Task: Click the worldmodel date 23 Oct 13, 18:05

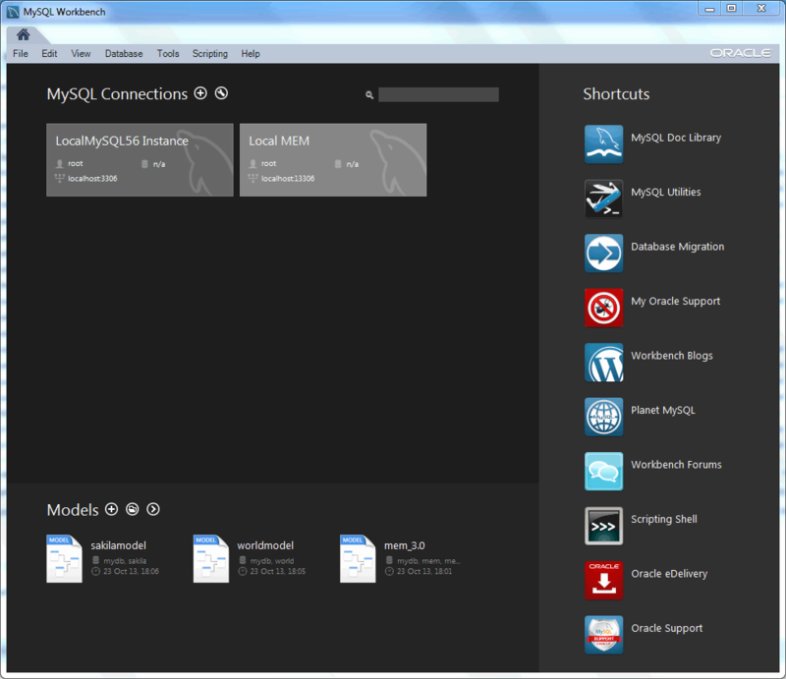Action: 278,571
